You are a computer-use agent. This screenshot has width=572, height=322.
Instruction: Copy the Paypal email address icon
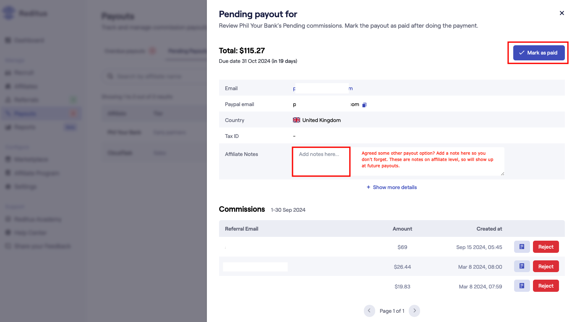[x=365, y=105]
